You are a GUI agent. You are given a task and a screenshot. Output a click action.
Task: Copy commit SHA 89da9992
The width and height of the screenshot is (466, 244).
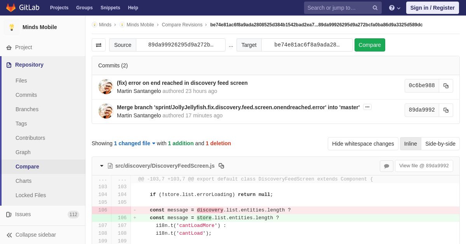click(446, 110)
